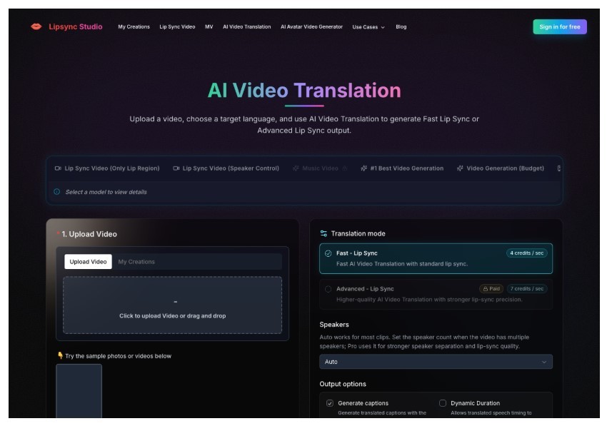Click the sample video thumbnail
607x426 pixels.
coord(79,391)
